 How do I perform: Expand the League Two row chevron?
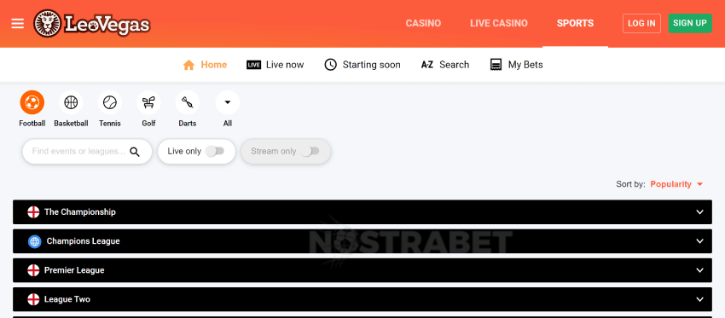[x=699, y=299]
